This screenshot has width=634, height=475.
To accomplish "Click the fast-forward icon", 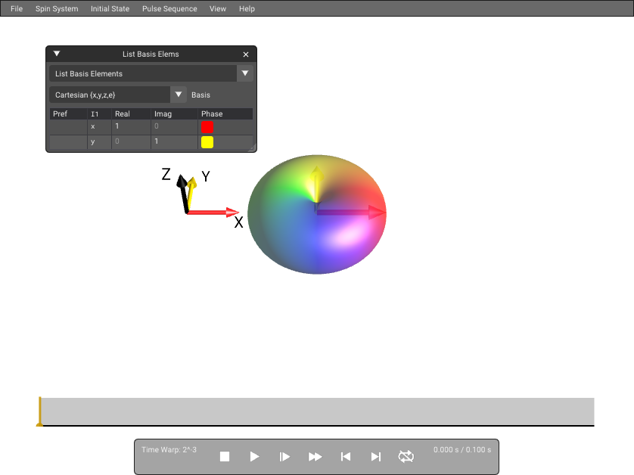I will coord(315,456).
